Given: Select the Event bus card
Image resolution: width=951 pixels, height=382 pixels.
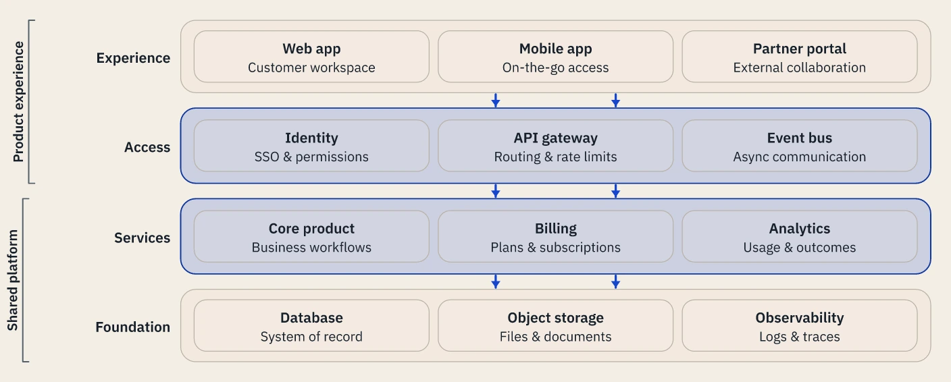Looking at the screenshot, I should (x=800, y=146).
